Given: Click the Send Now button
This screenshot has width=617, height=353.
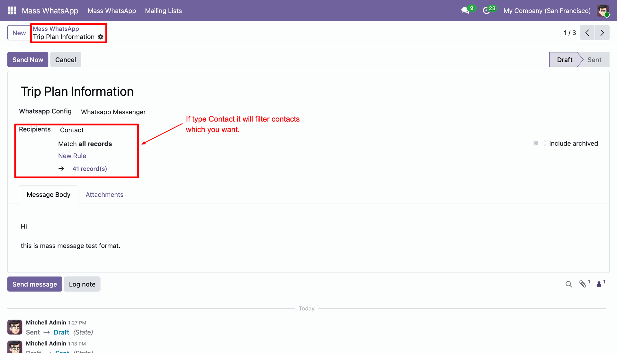Looking at the screenshot, I should pyautogui.click(x=28, y=60).
